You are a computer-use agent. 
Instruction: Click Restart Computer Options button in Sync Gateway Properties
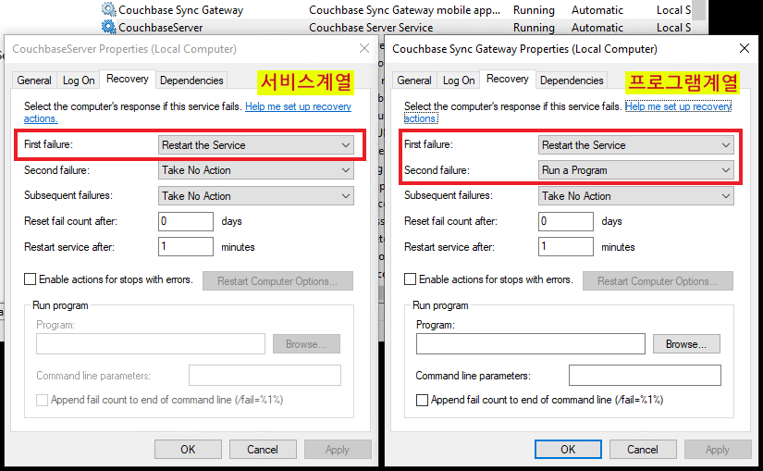tap(658, 281)
